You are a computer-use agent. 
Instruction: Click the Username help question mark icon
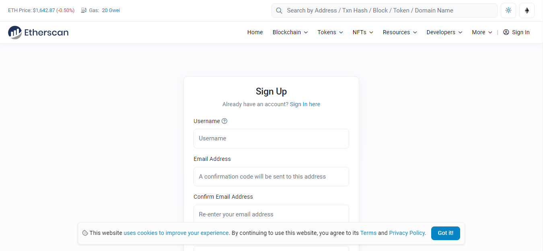click(224, 121)
